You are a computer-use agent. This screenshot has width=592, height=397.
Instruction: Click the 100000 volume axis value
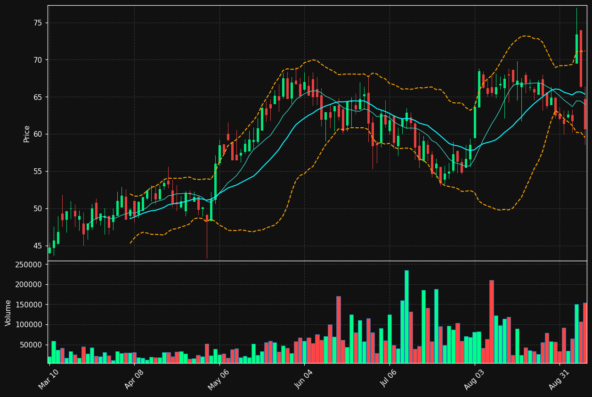28,325
